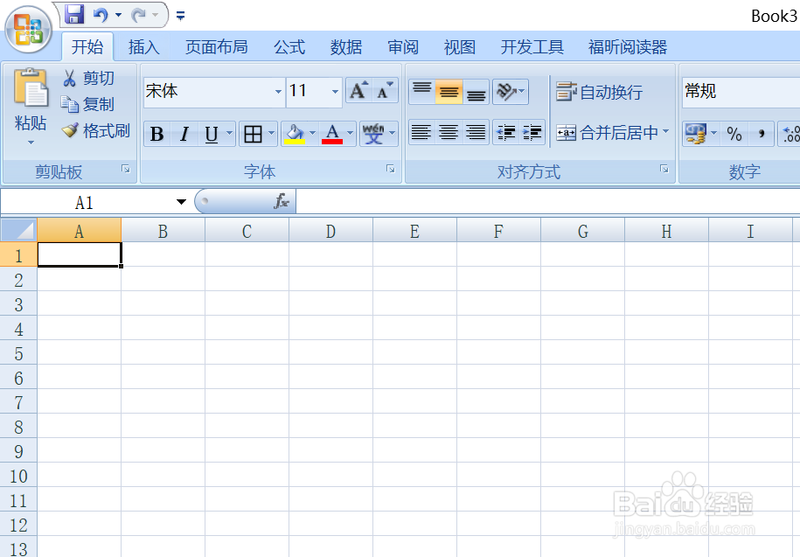Switch to the 插入 ribbon tab

[143, 46]
